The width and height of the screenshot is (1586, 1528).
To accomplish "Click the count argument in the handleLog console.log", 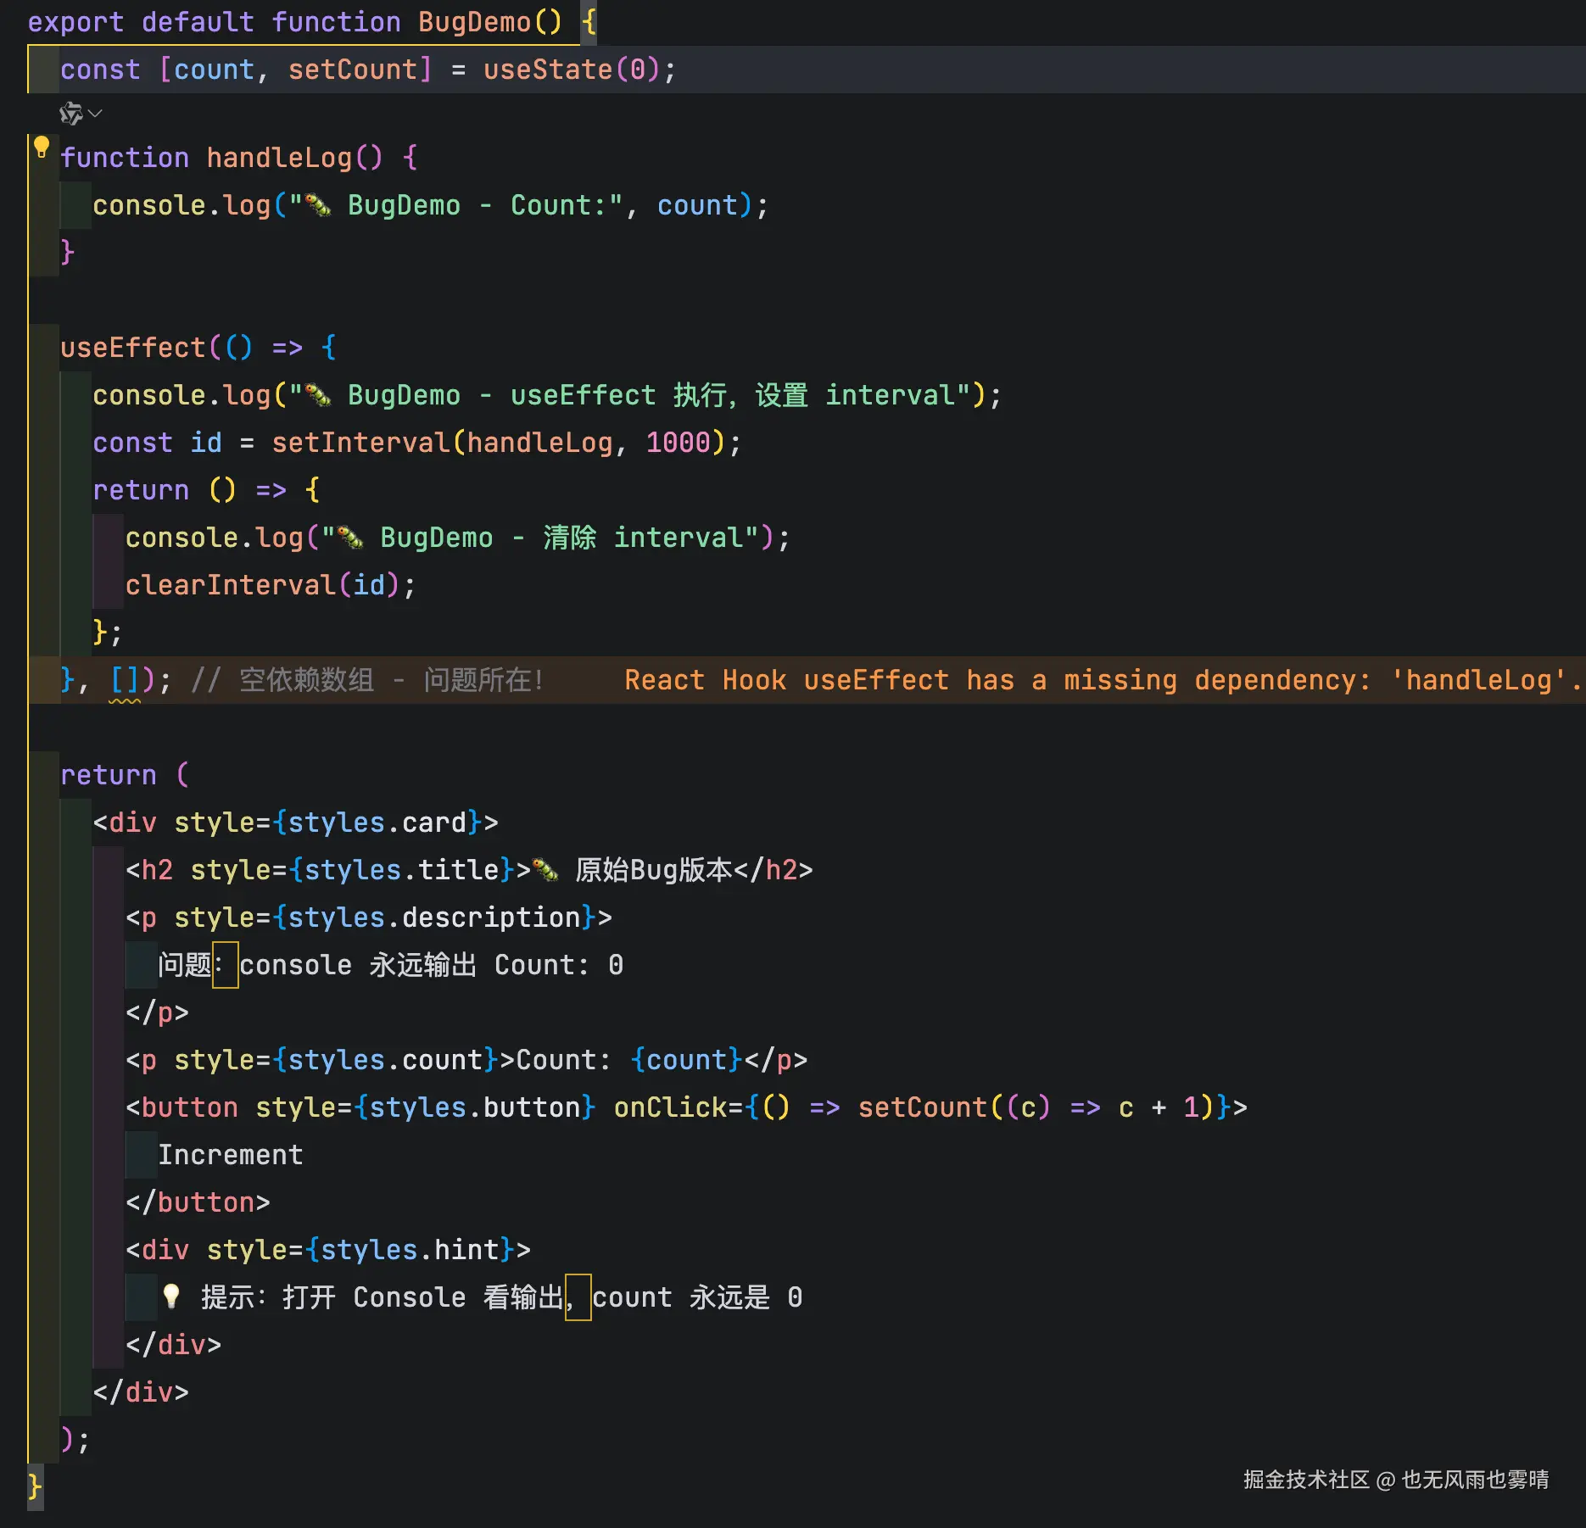I will tap(697, 205).
